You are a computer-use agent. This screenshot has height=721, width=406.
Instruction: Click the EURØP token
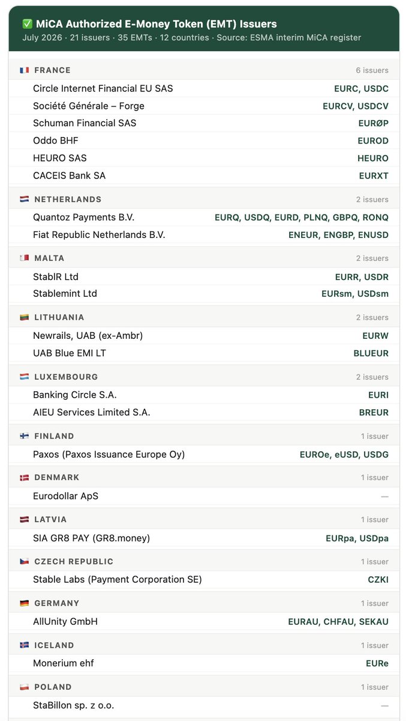pyautogui.click(x=373, y=124)
